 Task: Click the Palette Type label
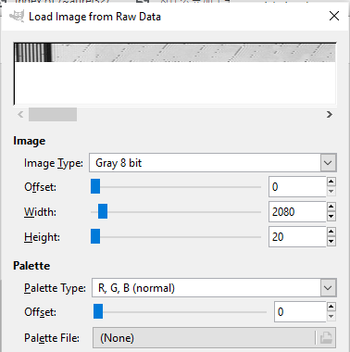point(55,288)
